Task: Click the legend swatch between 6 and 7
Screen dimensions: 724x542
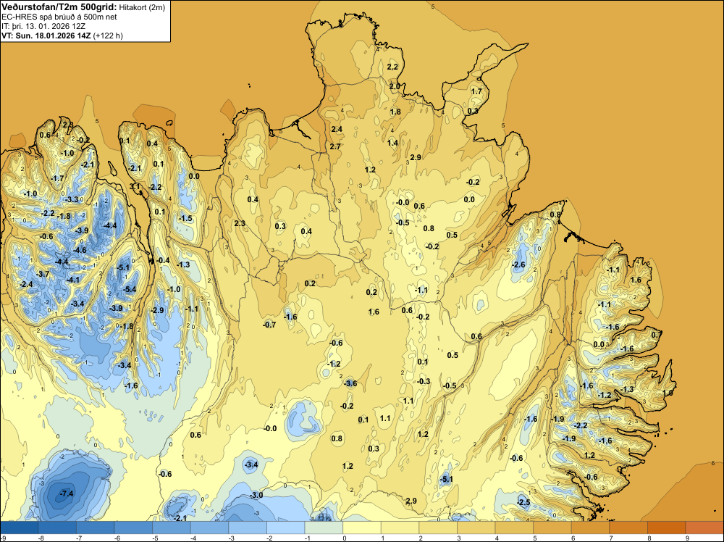Action: tap(591, 528)
